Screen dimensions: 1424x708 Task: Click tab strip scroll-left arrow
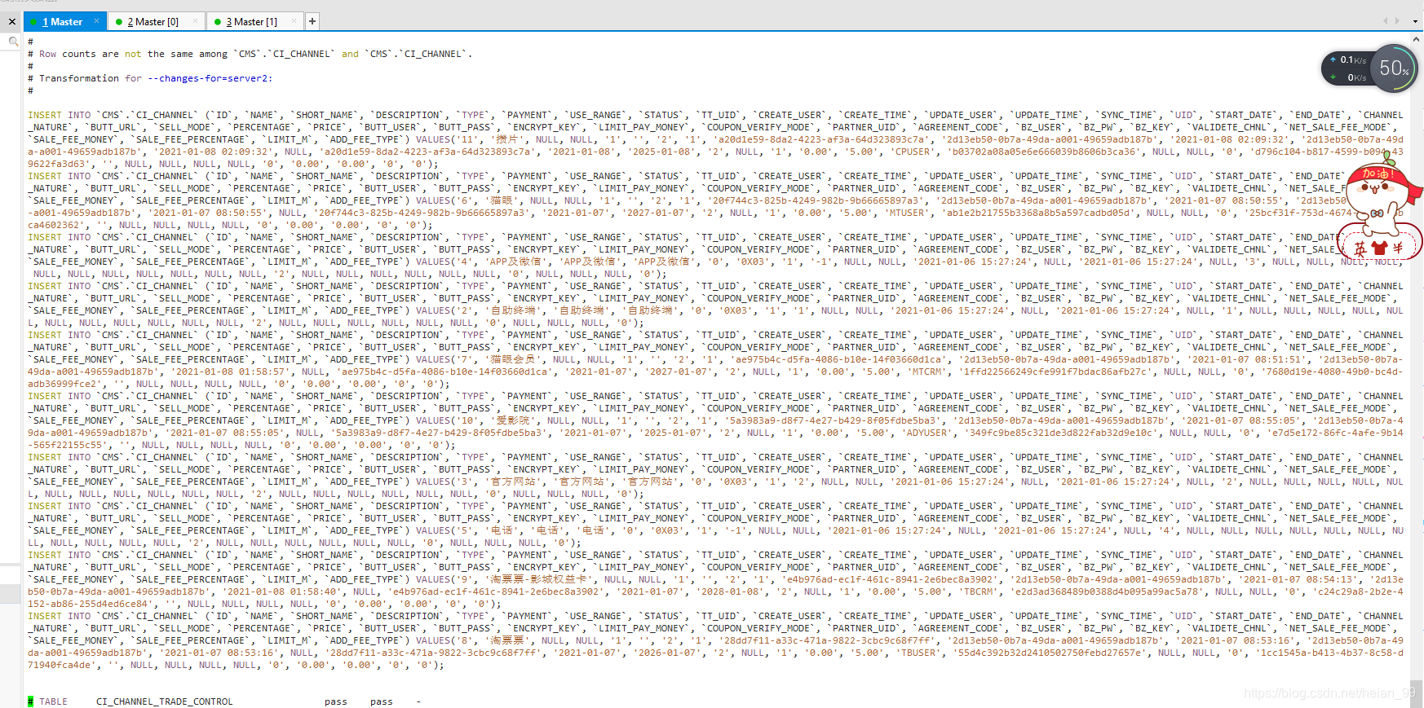point(1385,21)
